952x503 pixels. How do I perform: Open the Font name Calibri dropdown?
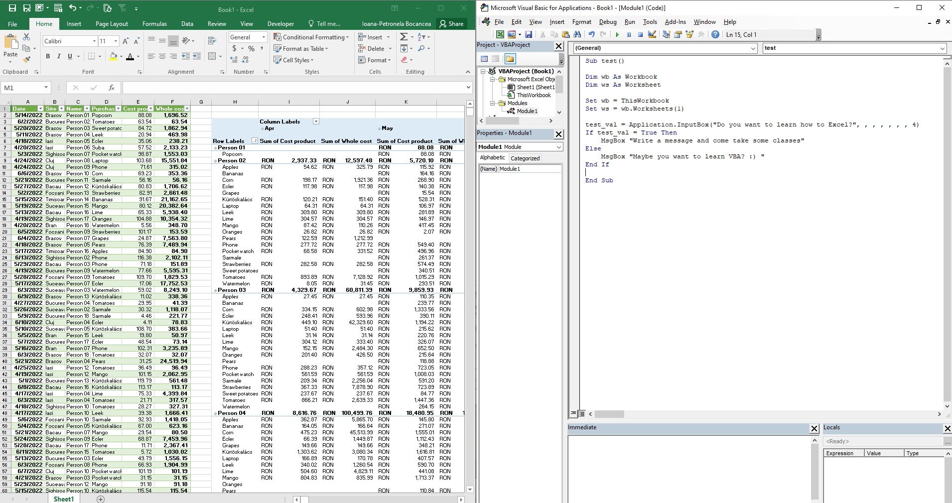point(93,41)
